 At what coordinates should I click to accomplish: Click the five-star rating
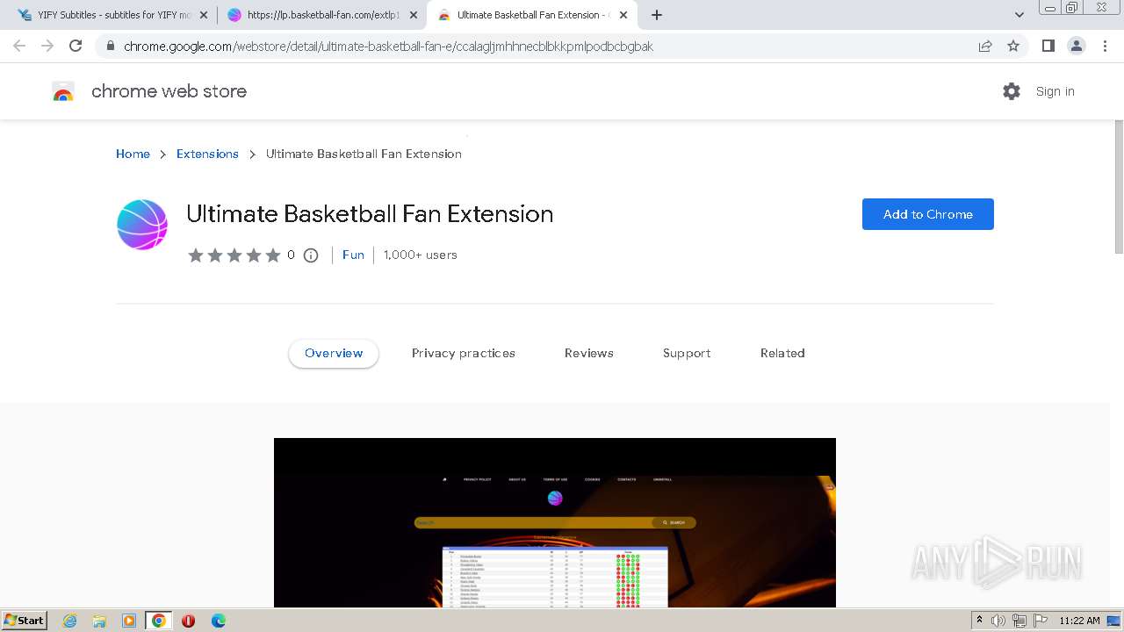[x=234, y=255]
